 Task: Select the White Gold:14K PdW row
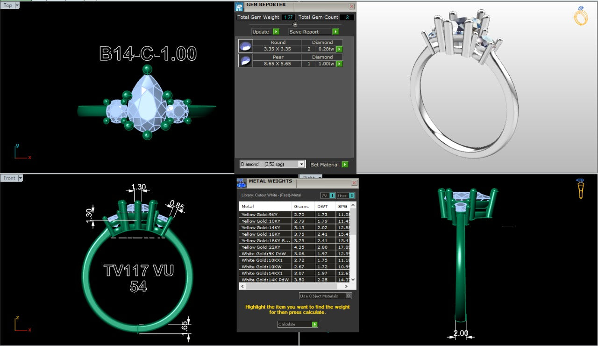pos(294,280)
